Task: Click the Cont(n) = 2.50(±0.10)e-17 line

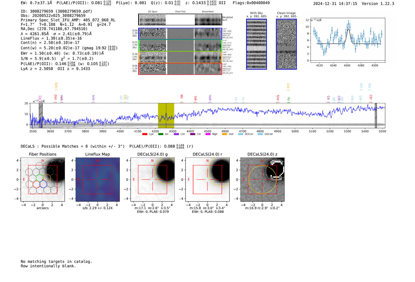Action: click(50, 43)
